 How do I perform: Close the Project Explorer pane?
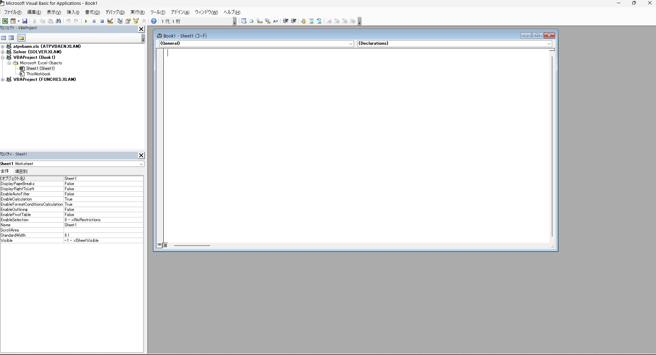(141, 29)
